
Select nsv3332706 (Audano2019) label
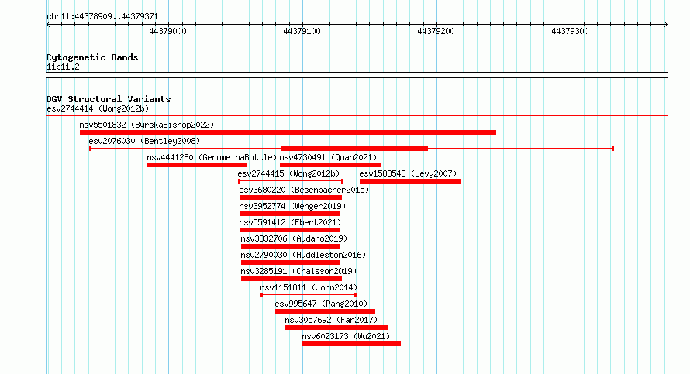pyautogui.click(x=294, y=238)
